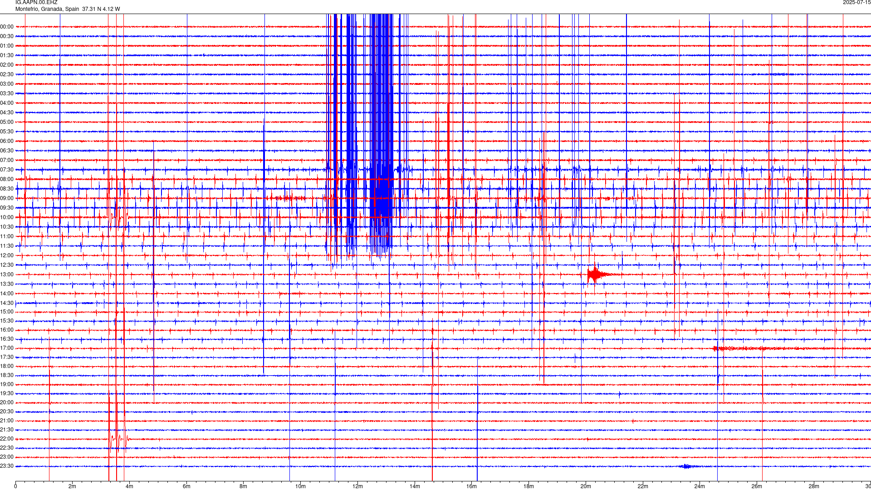871x490 pixels.
Task: Select the 03:00 time row label
Action: tap(7, 84)
